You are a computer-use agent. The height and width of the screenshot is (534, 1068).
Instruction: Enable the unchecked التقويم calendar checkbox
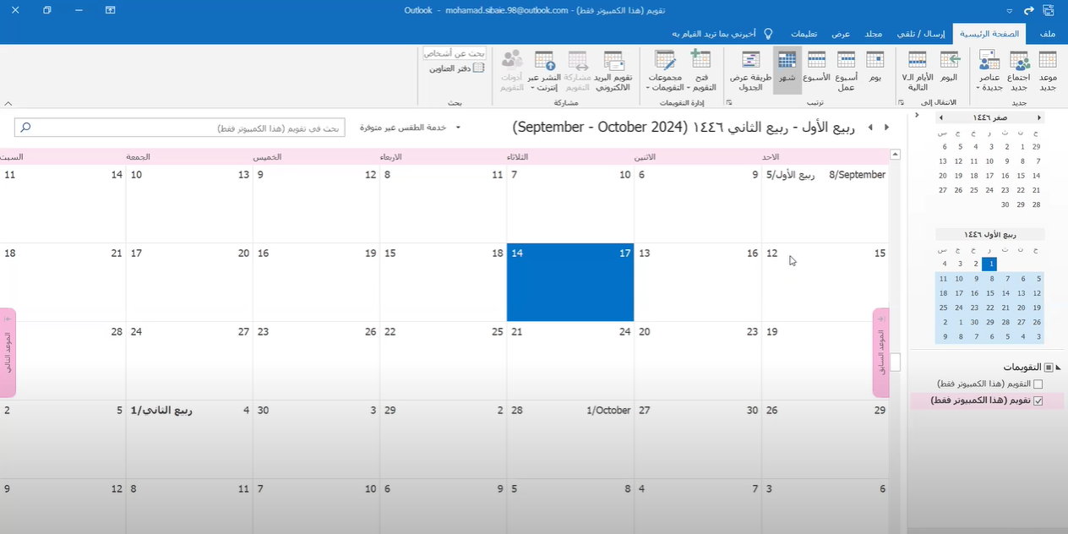[x=1038, y=384]
